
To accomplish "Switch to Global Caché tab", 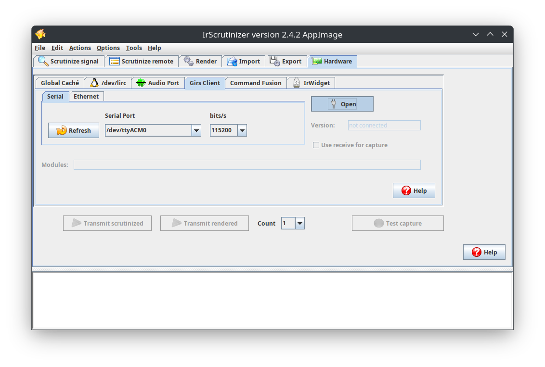I will (x=60, y=83).
